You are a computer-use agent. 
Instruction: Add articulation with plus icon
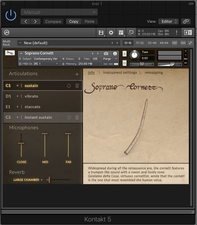coord(77,74)
